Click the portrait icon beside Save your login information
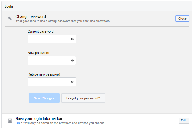 coord(10,121)
